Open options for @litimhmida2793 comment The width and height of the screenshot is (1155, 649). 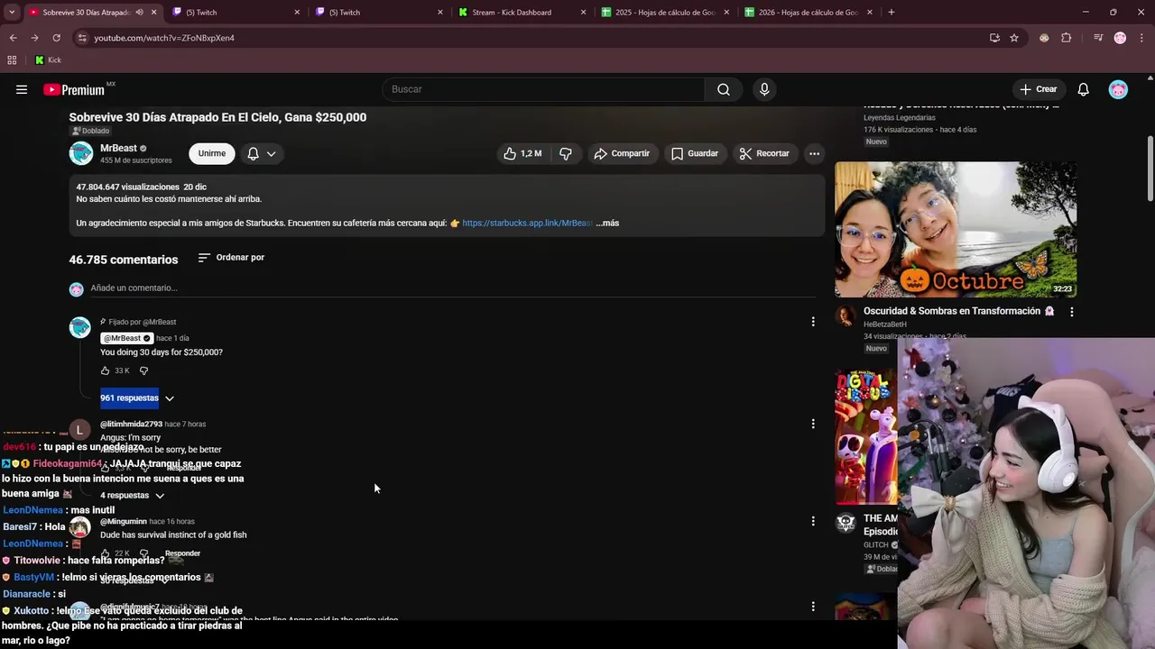813,424
